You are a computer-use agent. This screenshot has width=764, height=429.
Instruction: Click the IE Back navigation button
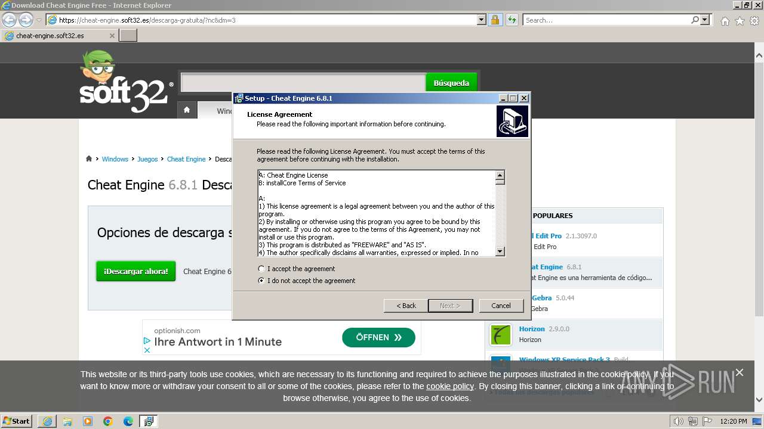tap(9, 20)
